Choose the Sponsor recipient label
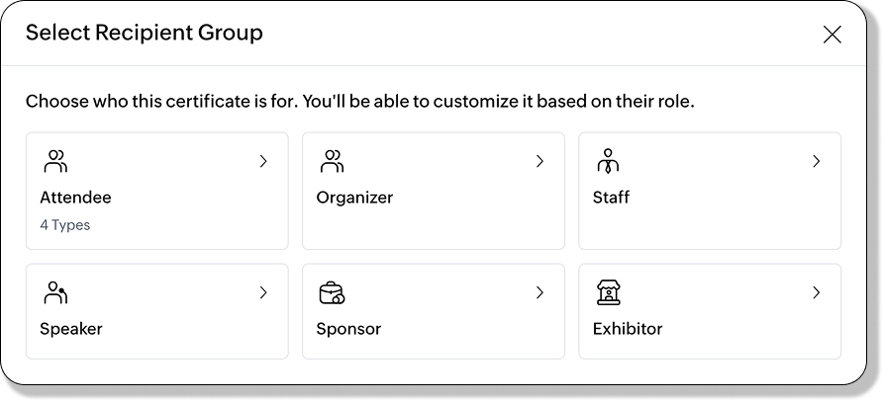 (x=348, y=329)
